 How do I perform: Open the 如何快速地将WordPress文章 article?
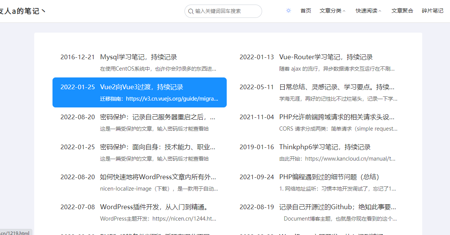coord(158,177)
